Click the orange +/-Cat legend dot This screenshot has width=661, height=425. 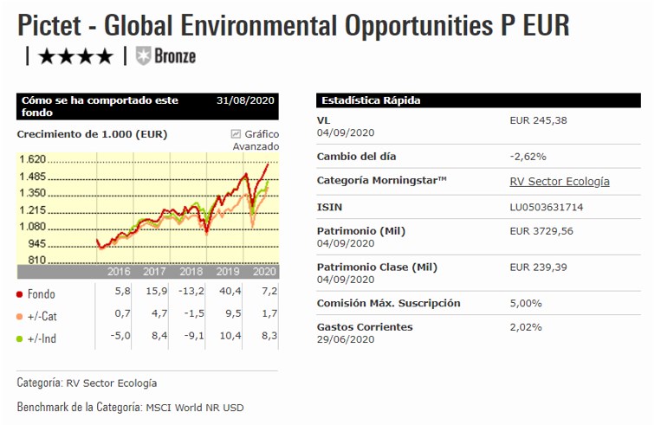point(20,317)
